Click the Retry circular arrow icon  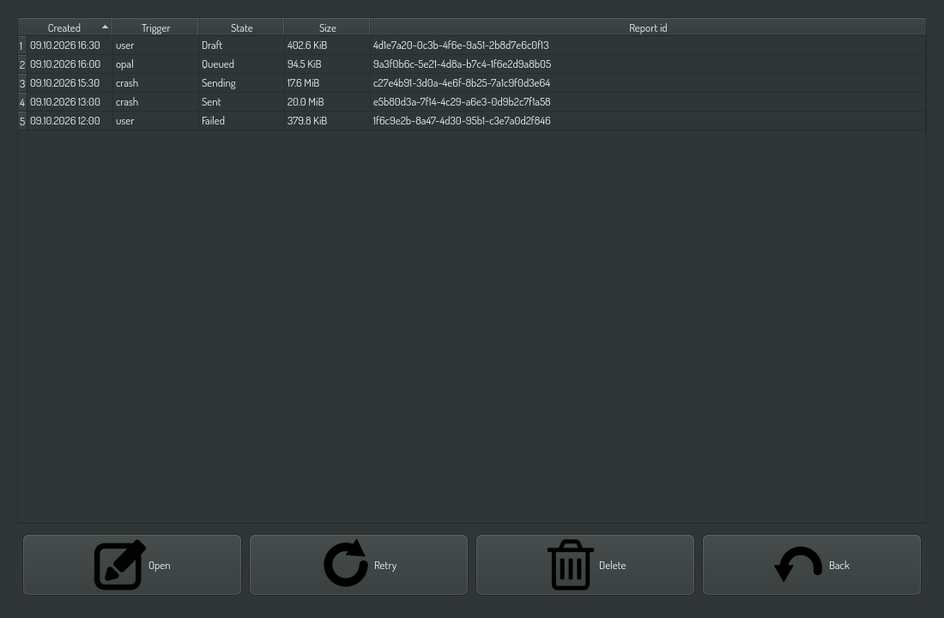[x=346, y=563]
